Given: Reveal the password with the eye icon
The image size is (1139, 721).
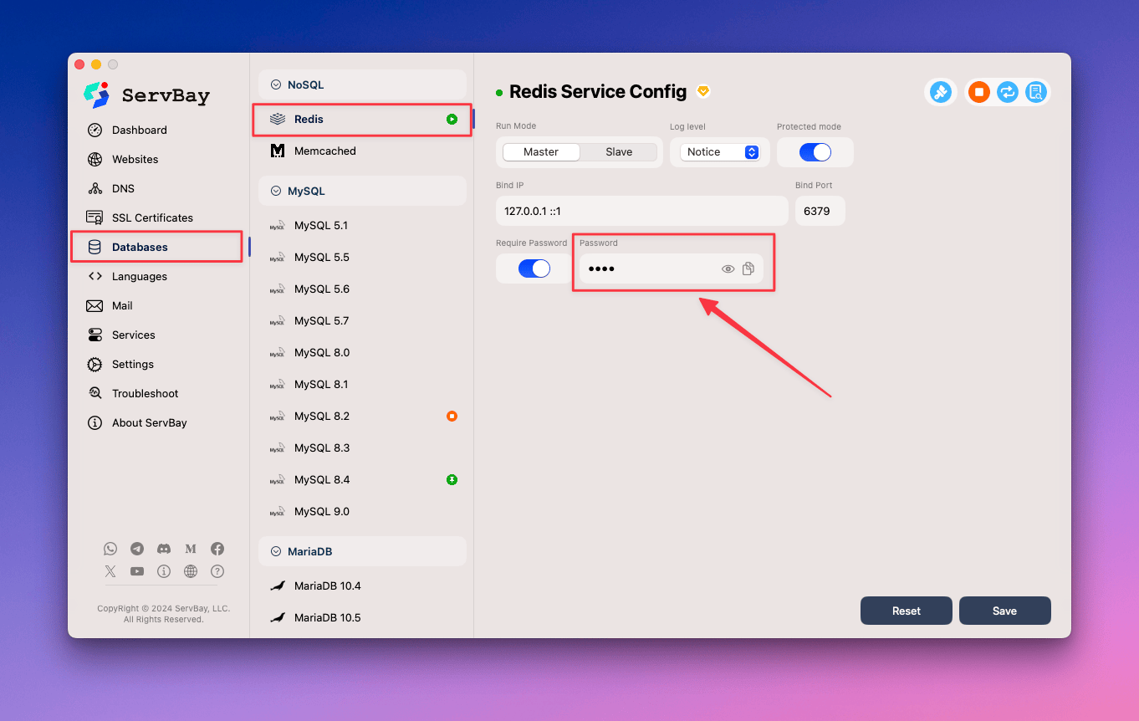Looking at the screenshot, I should (x=728, y=268).
